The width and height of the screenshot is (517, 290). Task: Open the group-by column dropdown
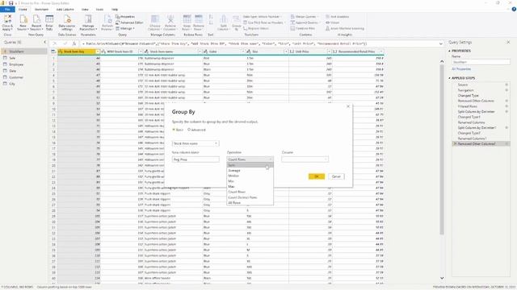point(195,143)
